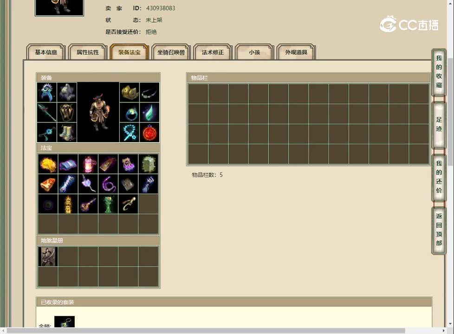
Task: Switch to the 法术修正 tab
Action: [213, 52]
